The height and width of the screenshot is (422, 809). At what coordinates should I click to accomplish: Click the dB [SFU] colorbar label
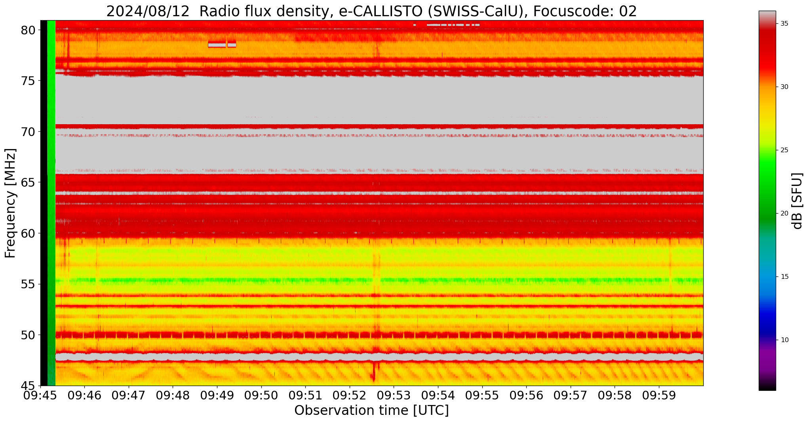pos(797,201)
